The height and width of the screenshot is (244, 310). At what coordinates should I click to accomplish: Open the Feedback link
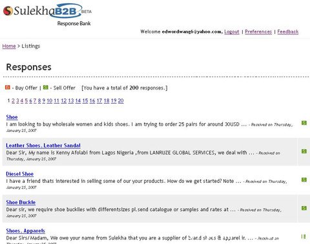[x=288, y=32]
